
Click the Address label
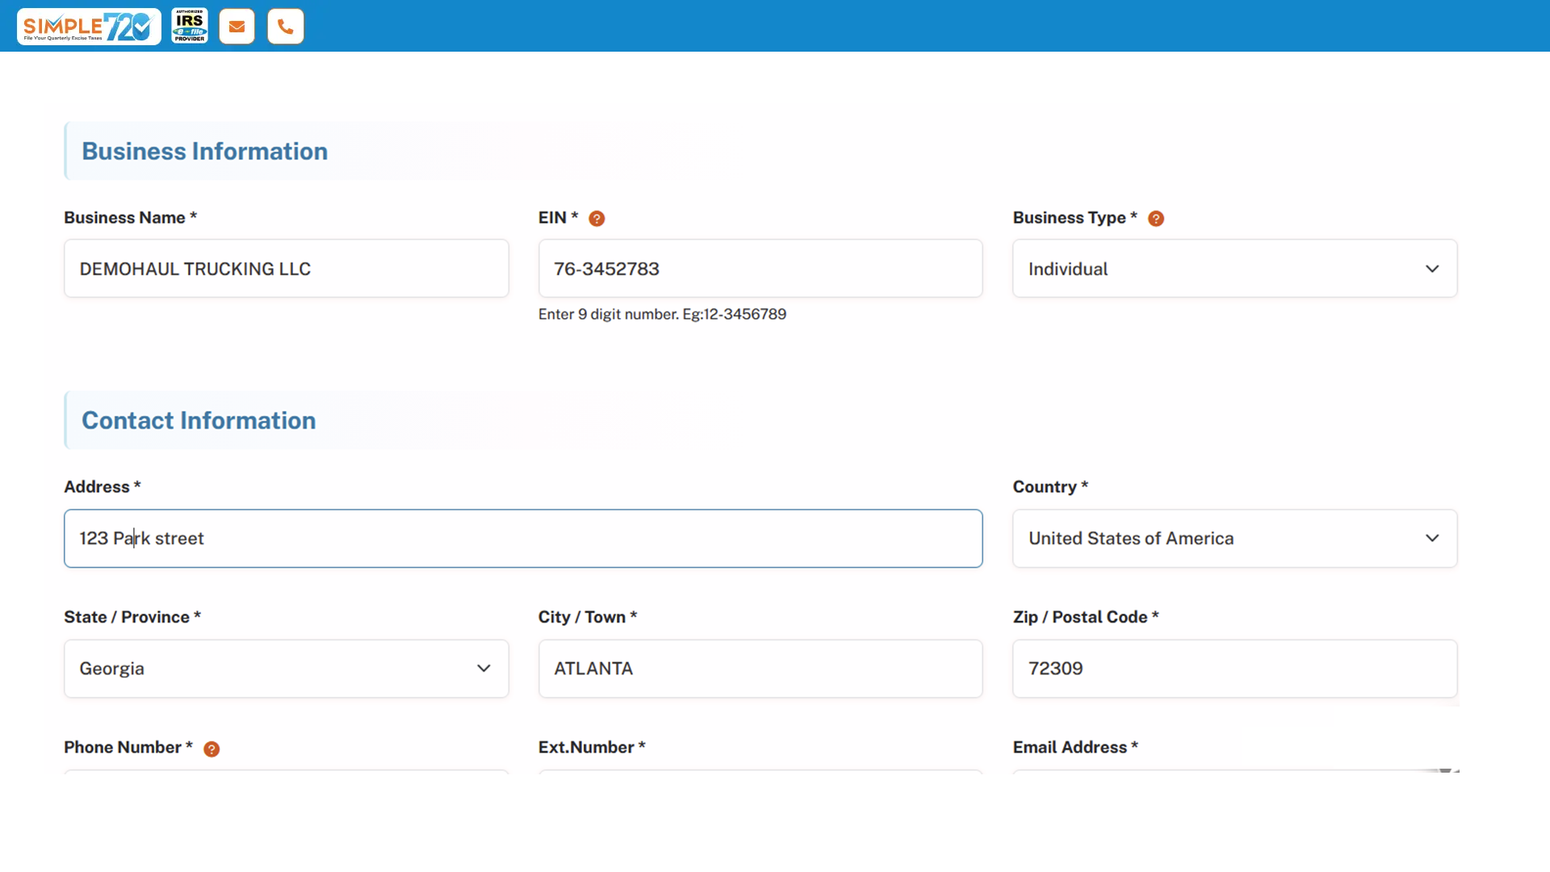coord(103,487)
